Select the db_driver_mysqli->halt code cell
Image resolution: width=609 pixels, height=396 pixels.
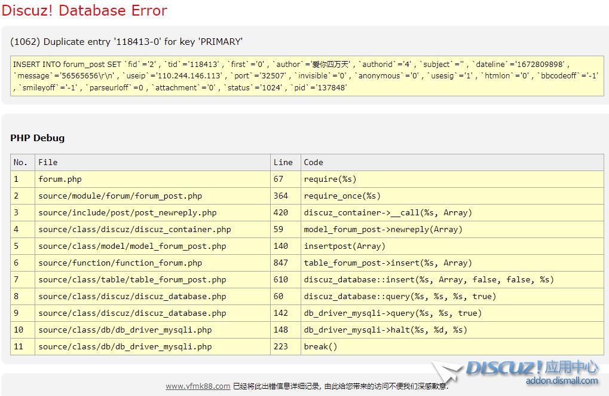click(x=385, y=330)
